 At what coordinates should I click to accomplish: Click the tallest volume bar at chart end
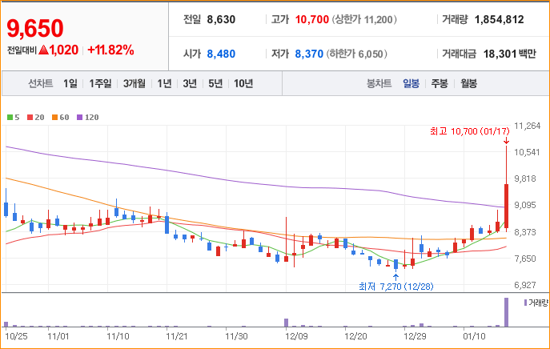(506, 312)
